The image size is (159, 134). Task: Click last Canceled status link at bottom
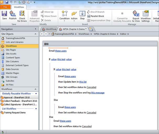(87, 126)
